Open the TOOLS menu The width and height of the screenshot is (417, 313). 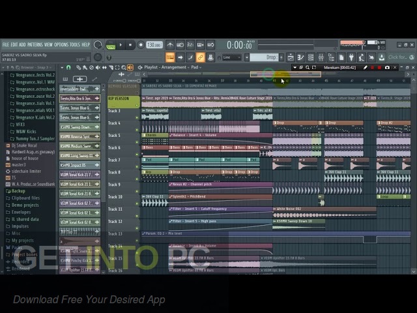point(75,45)
